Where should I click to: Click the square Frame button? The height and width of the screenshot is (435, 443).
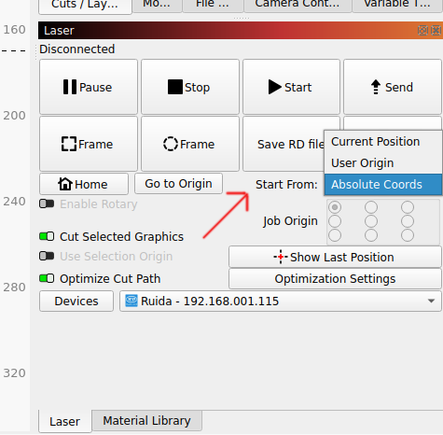[x=89, y=144]
